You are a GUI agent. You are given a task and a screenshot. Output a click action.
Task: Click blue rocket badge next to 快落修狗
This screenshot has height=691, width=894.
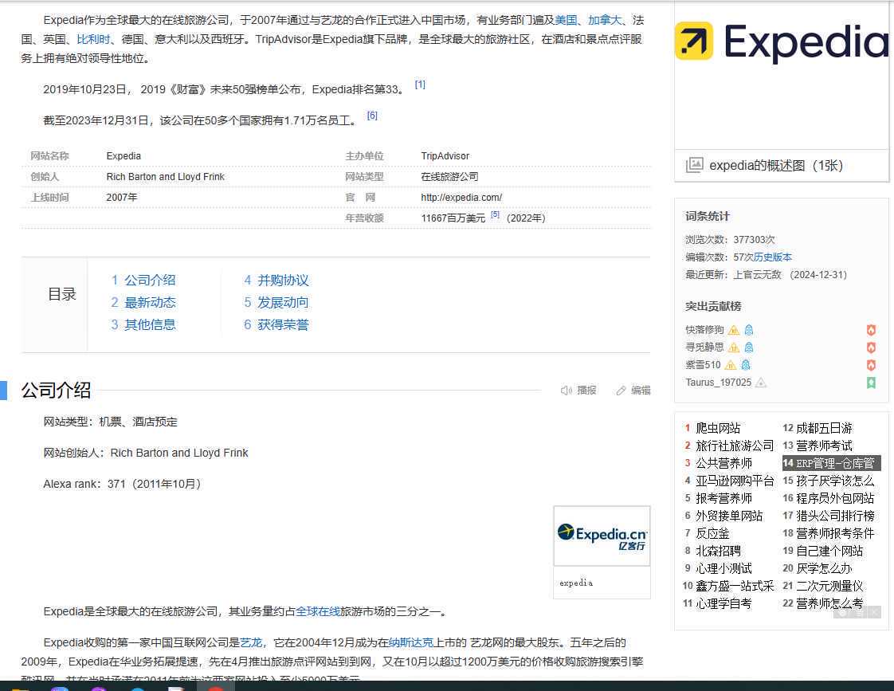tap(749, 330)
